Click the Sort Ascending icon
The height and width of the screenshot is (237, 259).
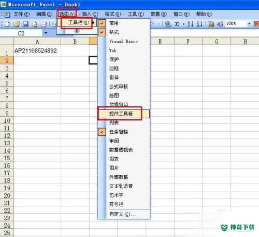click(190, 24)
